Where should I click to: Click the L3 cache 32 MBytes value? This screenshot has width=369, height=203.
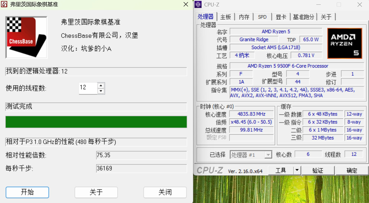323,138
